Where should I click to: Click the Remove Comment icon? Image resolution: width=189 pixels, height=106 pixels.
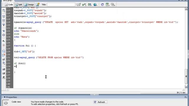click(4, 55)
